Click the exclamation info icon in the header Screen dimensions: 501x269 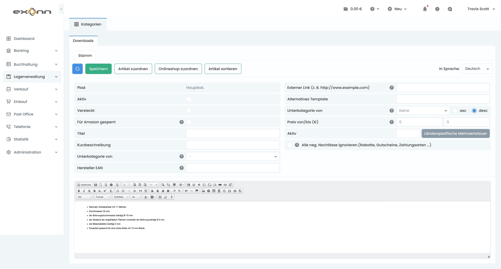(437, 9)
